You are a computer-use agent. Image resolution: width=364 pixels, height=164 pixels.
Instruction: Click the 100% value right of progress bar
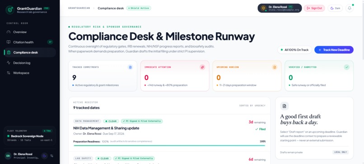(262, 142)
